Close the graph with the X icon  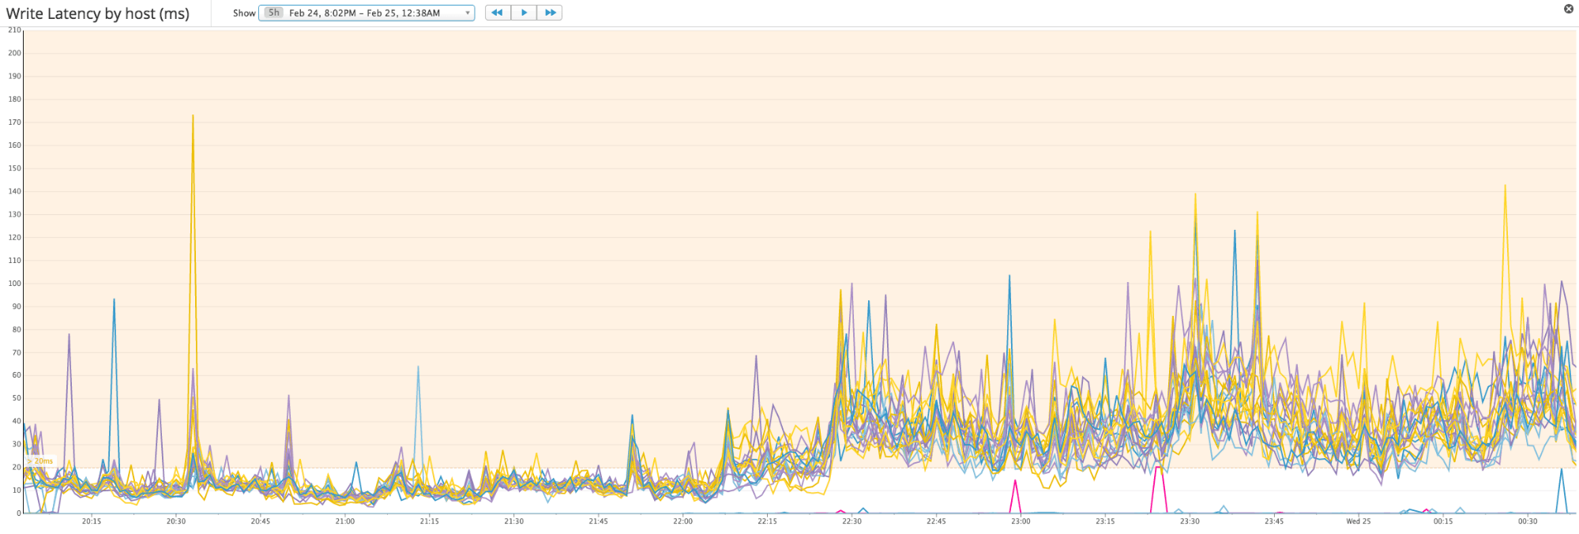click(x=1569, y=9)
